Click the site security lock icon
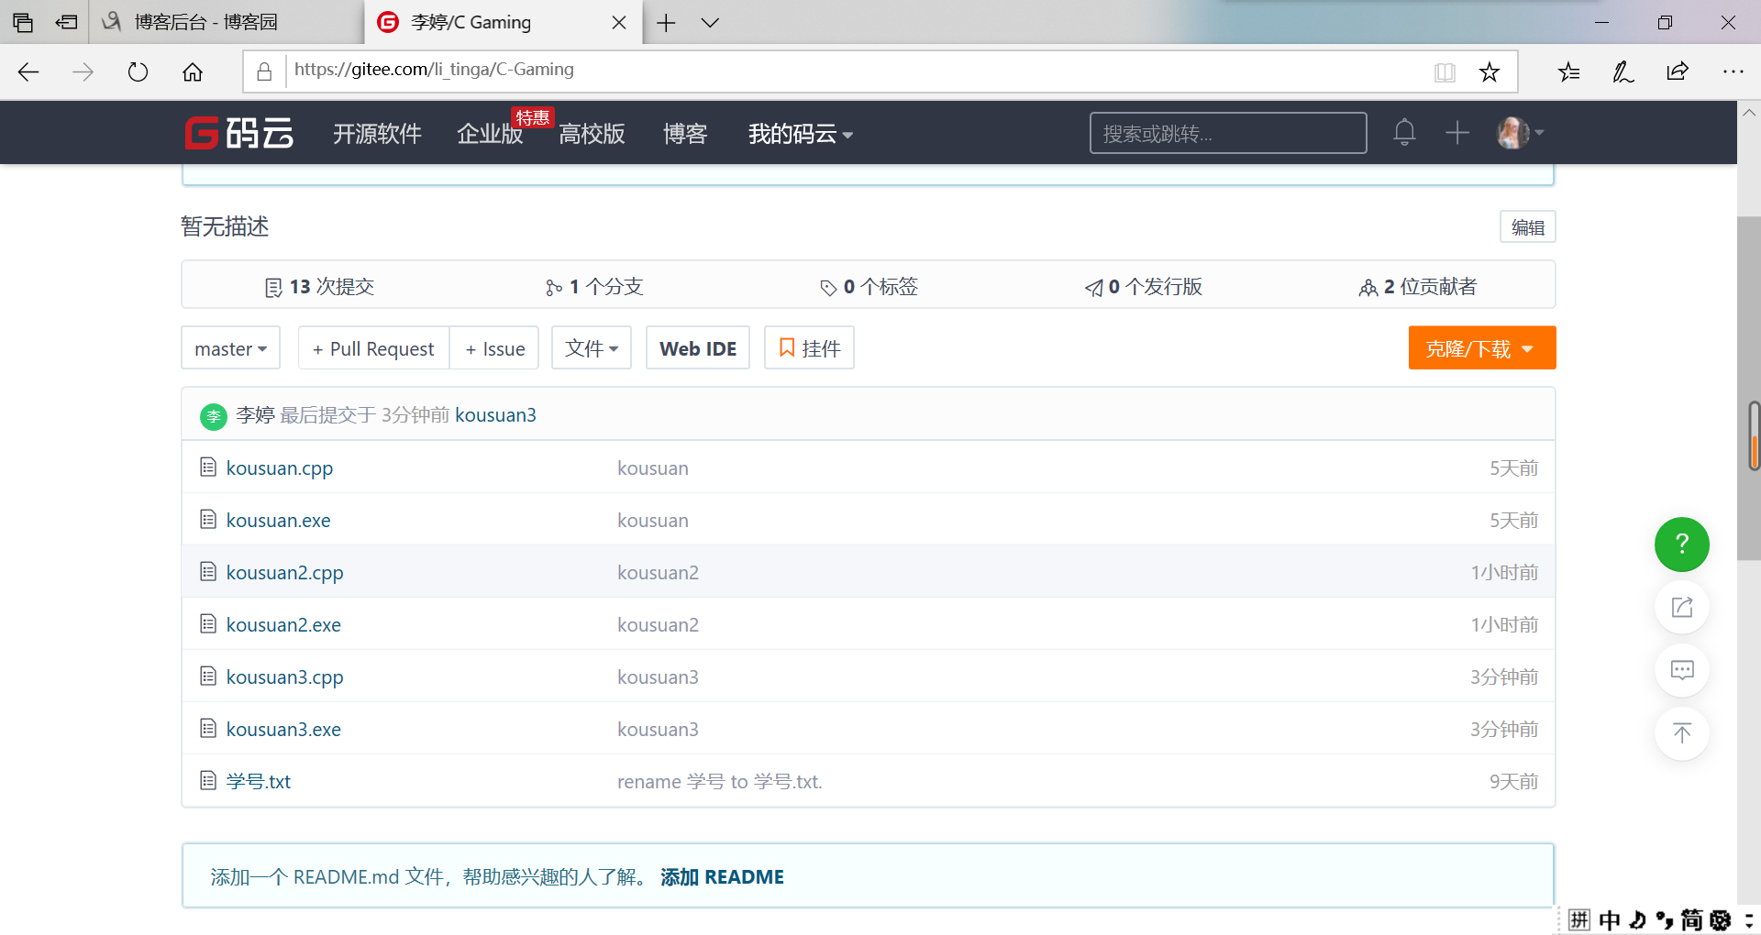1761x935 pixels. (264, 71)
